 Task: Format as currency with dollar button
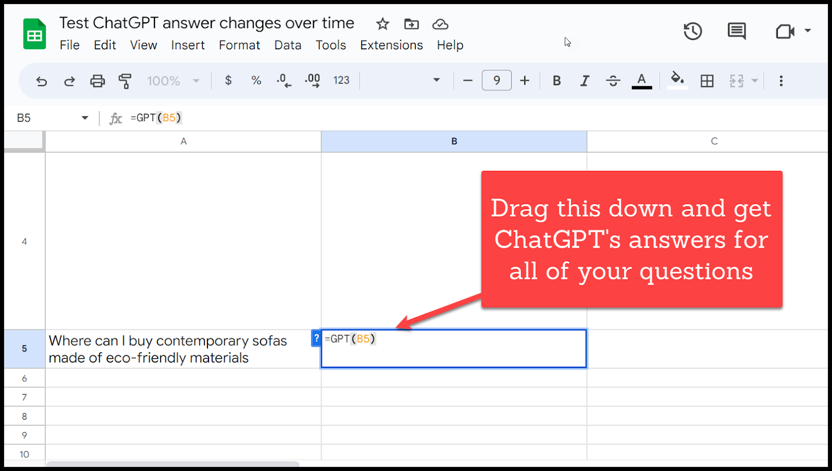[228, 80]
